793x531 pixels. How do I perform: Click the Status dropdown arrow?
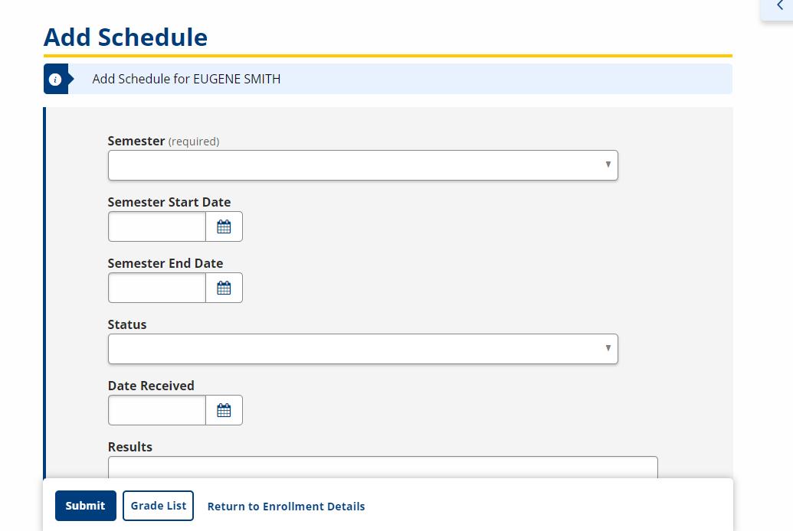608,348
